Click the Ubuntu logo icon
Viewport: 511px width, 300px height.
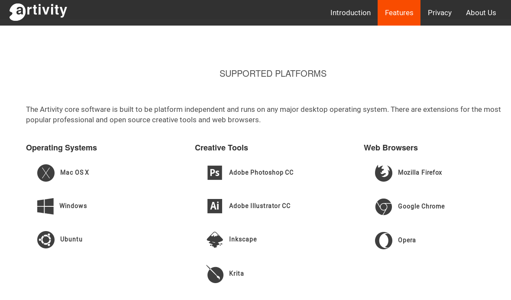pyautogui.click(x=46, y=240)
